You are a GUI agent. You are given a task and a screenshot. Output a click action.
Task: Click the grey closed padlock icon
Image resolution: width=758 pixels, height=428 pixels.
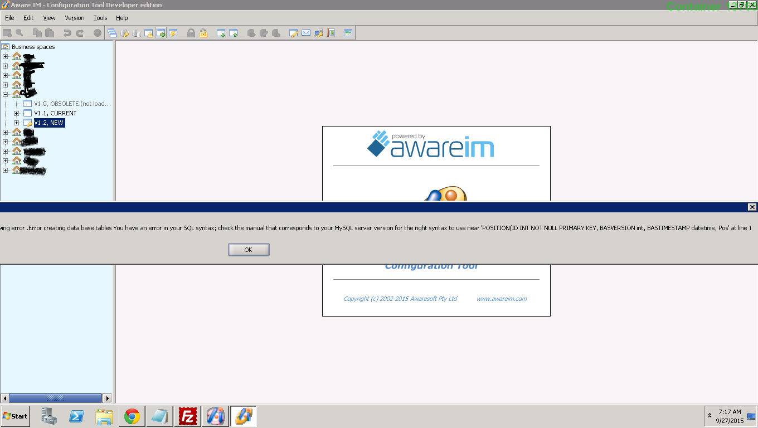[x=191, y=33]
